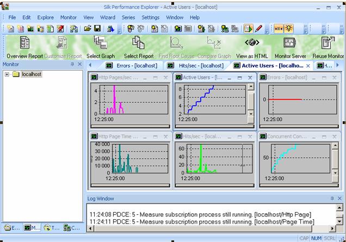346x242 pixels.
Task: Open the Explore menu
Action: [46, 17]
